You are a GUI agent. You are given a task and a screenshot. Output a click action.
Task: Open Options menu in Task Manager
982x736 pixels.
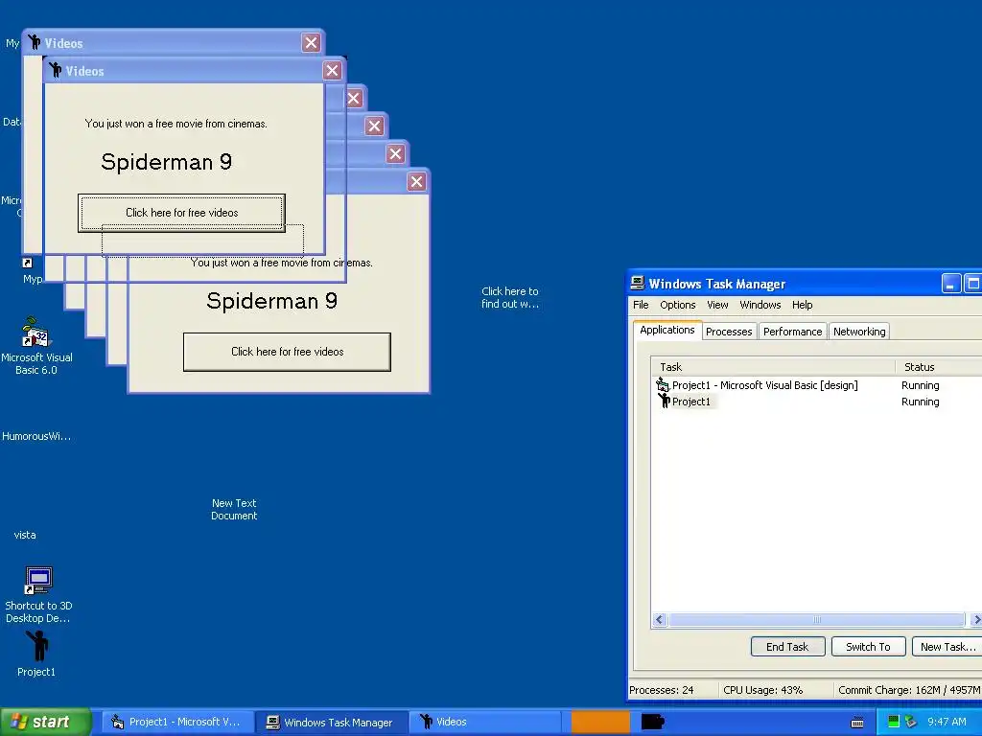[678, 305]
